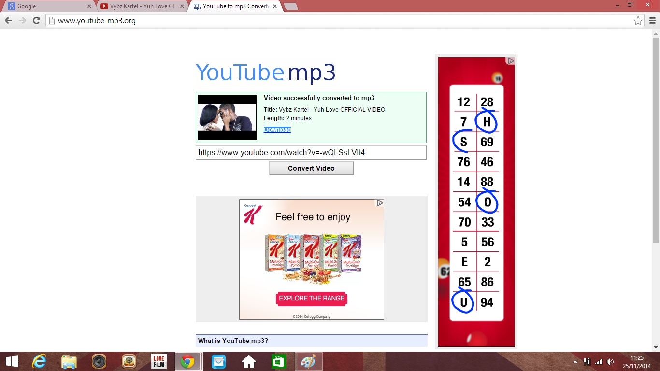Viewport: 660px width, 371px height.
Task: Open the home icon app in the taskbar
Action: (x=249, y=361)
